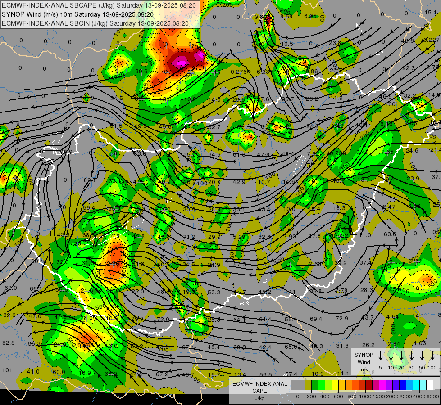
Task: Click the map value '71.2'
Action: pos(189,237)
